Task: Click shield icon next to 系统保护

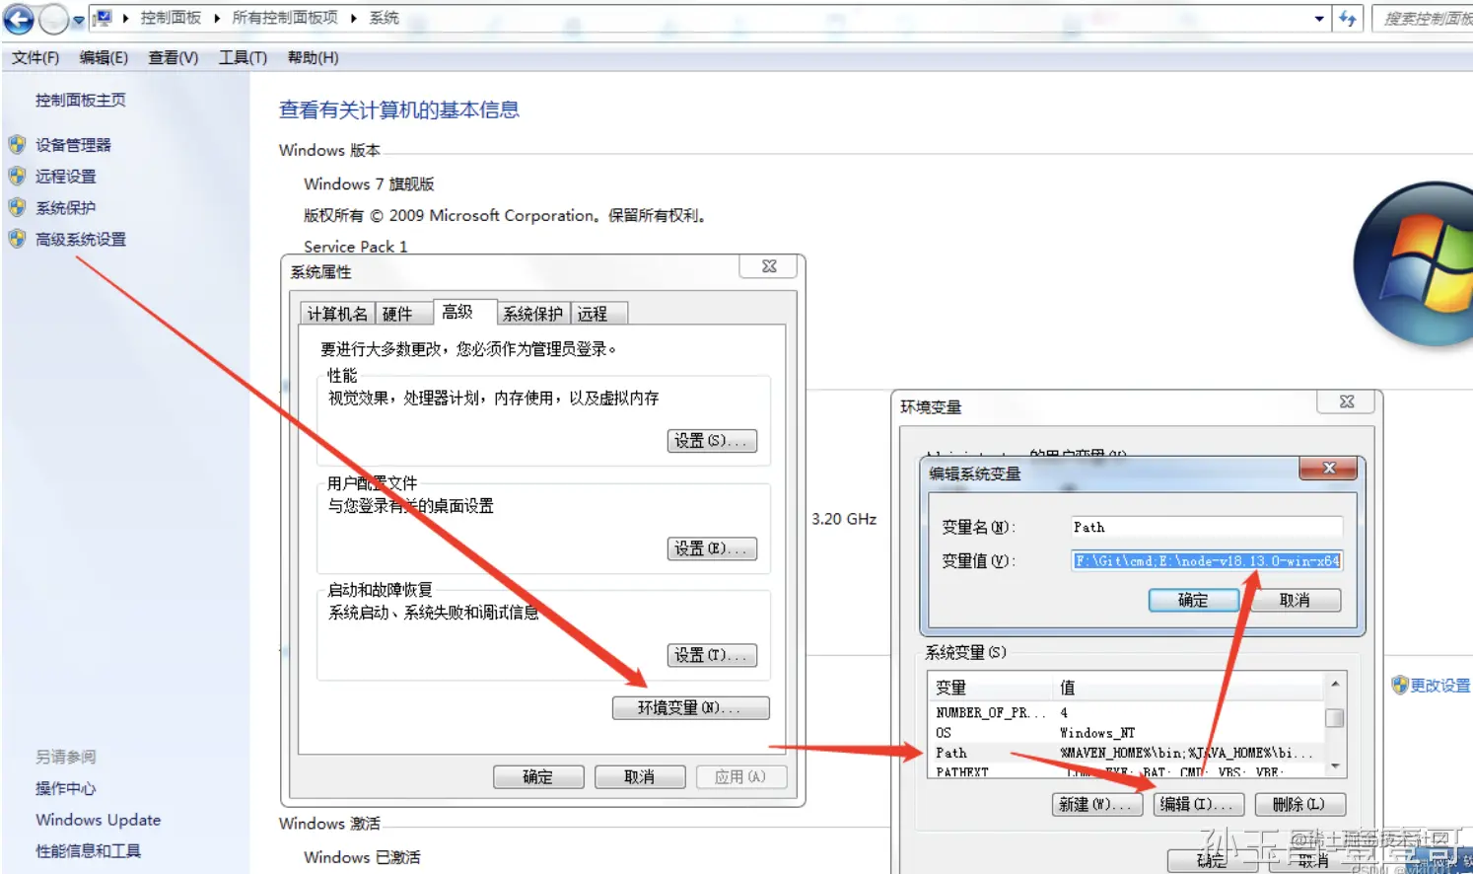Action: click(x=17, y=208)
